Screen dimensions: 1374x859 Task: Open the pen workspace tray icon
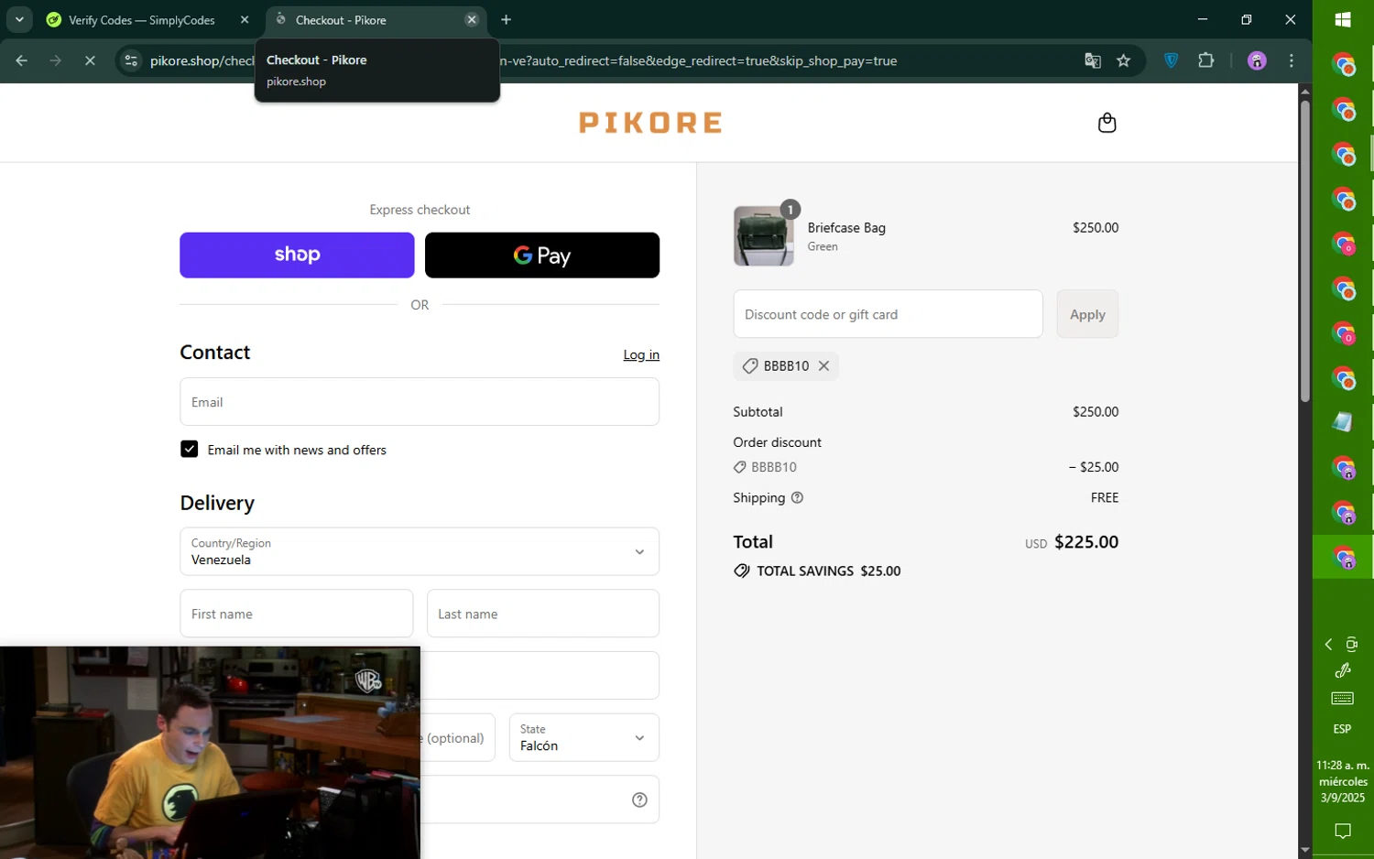tap(1343, 670)
